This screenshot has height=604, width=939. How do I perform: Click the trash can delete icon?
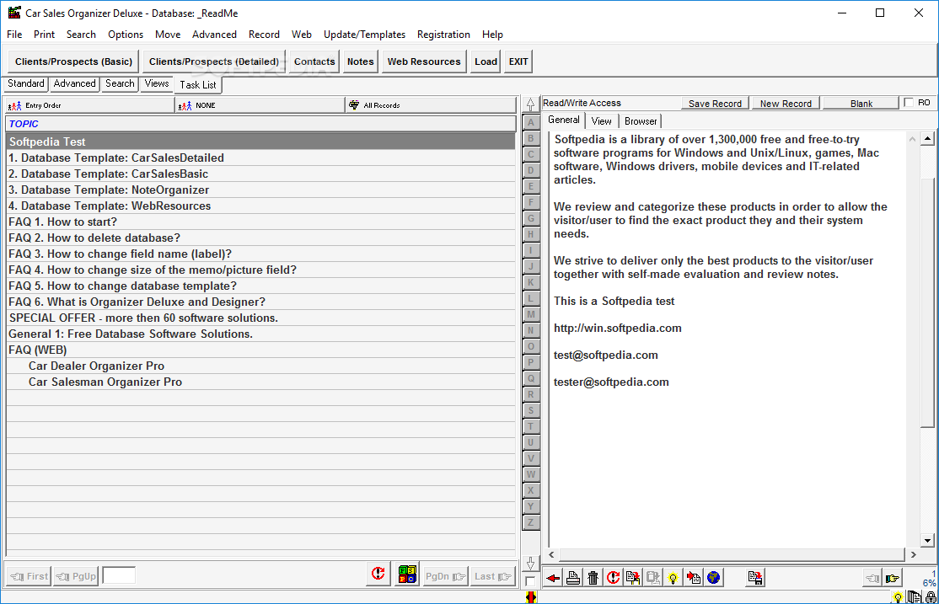593,578
